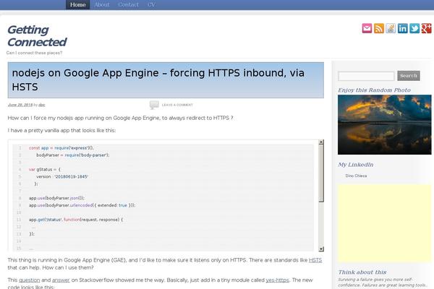434x289 pixels.
Task: Click code line const app = require('express')
Action: click(x=61, y=148)
